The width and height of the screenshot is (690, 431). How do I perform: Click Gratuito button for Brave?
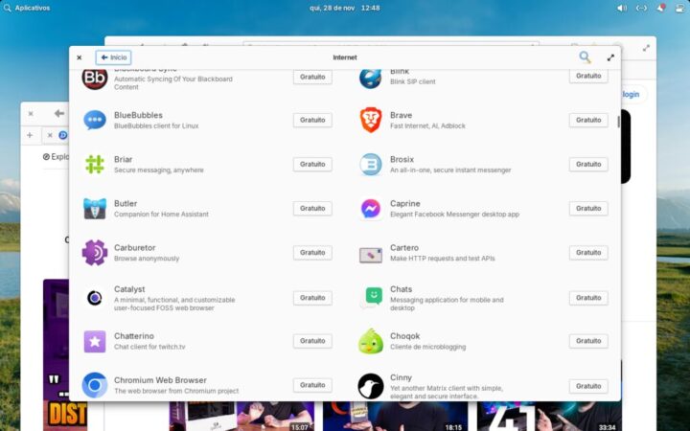pos(588,120)
